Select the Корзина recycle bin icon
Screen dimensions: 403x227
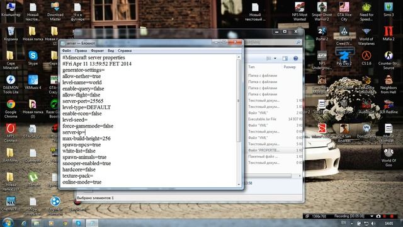pyautogui.click(x=11, y=33)
